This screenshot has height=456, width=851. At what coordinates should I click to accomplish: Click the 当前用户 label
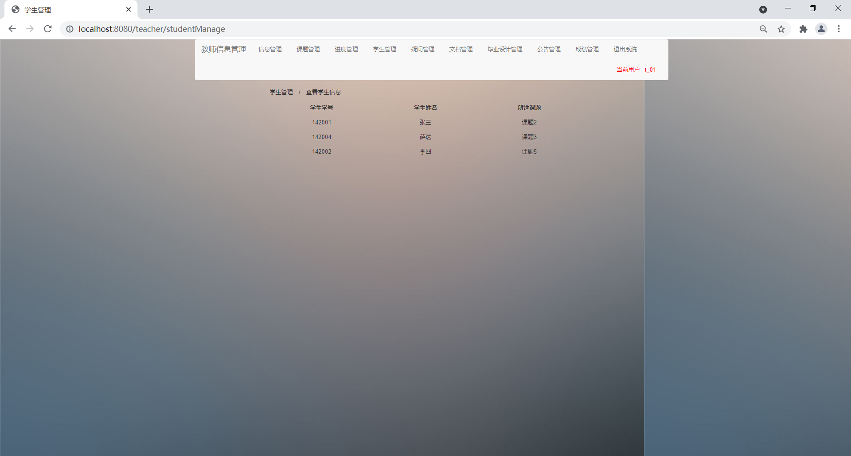pyautogui.click(x=628, y=70)
